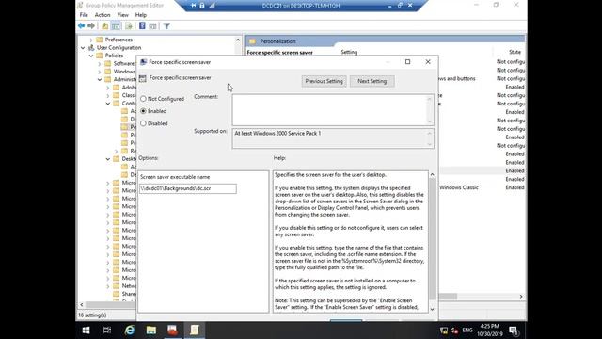Image resolution: width=602 pixels, height=339 pixels.
Task: Toggle the Show/Hide Console Tree toolbar icon
Action: [x=116, y=25]
